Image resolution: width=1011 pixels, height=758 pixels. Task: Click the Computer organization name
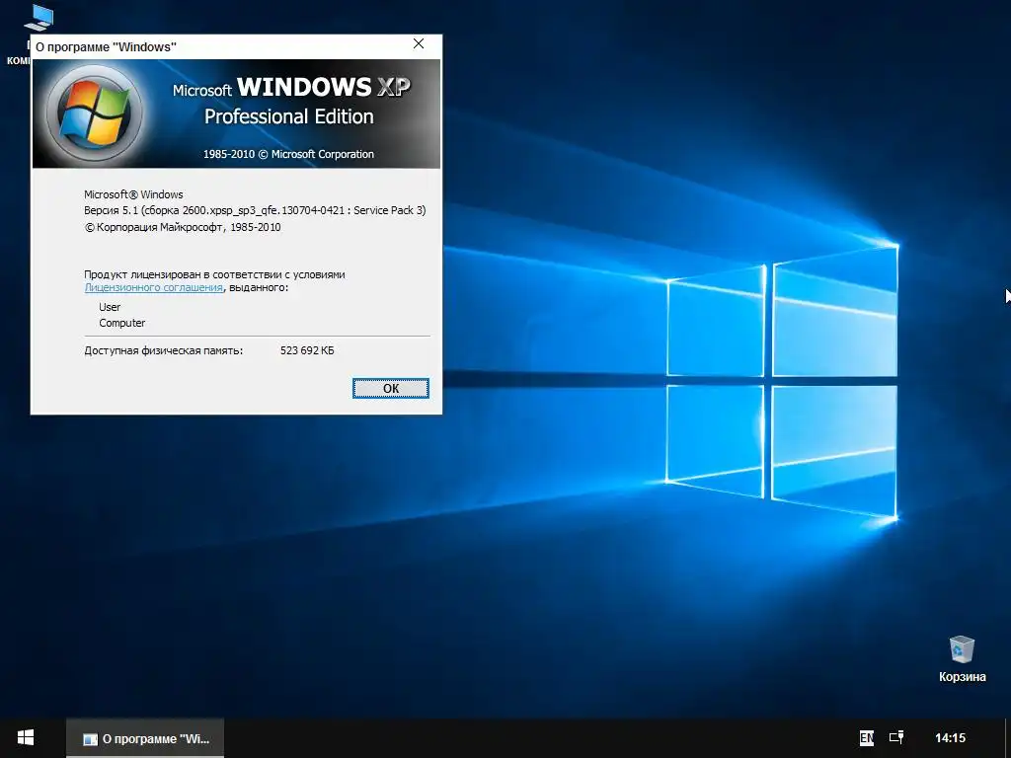coord(121,323)
